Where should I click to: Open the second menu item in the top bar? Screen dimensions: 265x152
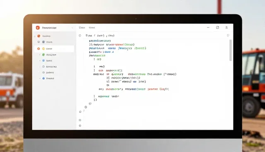(x=92, y=28)
